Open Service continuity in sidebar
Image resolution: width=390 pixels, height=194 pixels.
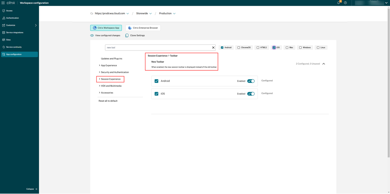coord(14,47)
